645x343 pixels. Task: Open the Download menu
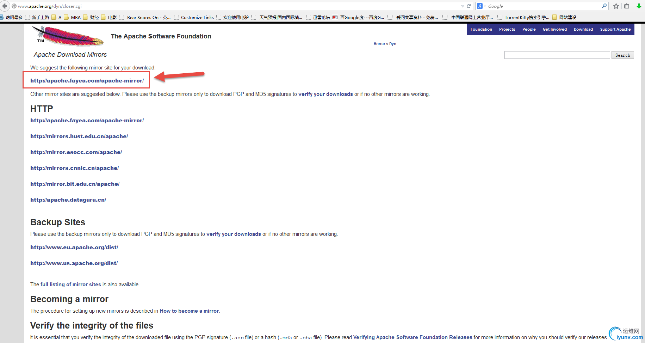(x=583, y=29)
